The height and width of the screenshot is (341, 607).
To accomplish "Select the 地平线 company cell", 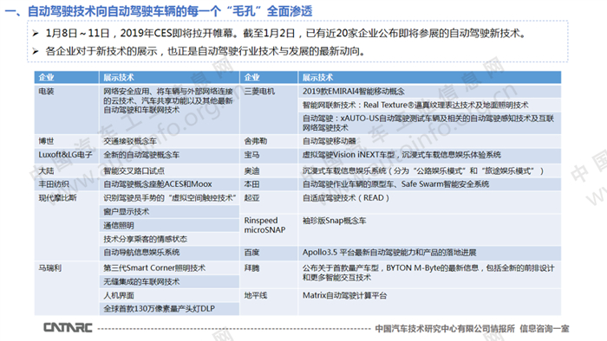I will pyautogui.click(x=269, y=302).
